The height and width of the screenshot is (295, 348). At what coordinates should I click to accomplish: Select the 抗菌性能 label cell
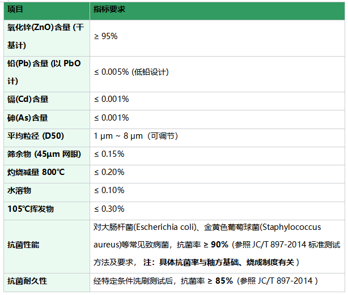point(47,246)
